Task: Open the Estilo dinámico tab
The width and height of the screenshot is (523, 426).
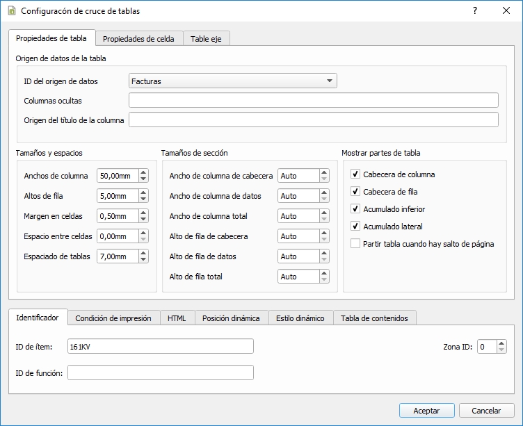Action: click(x=300, y=318)
